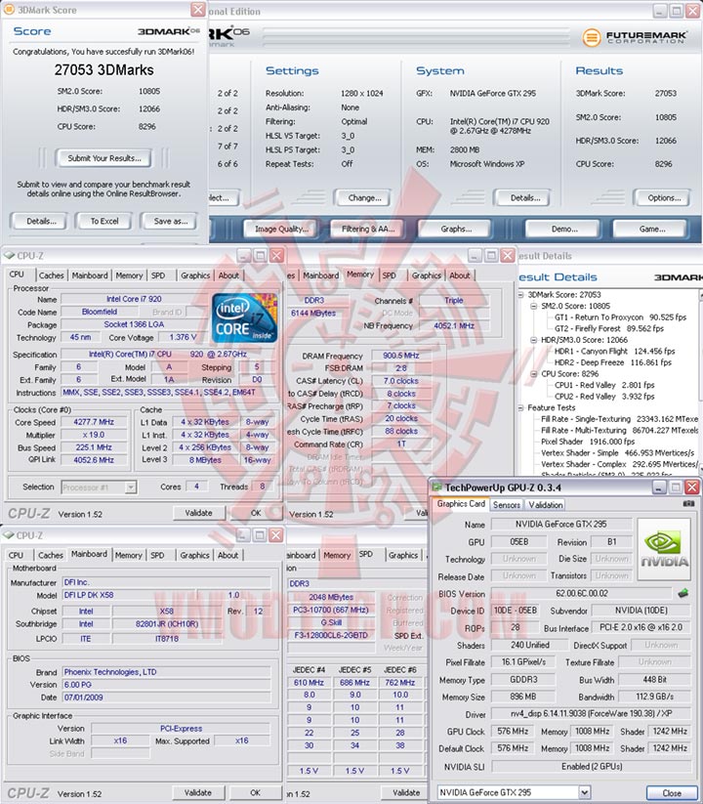Click Core Speed value 4277.7 MHz

(94, 422)
